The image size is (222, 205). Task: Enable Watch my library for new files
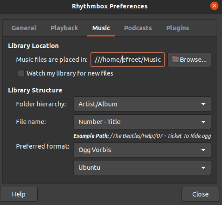[21, 73]
